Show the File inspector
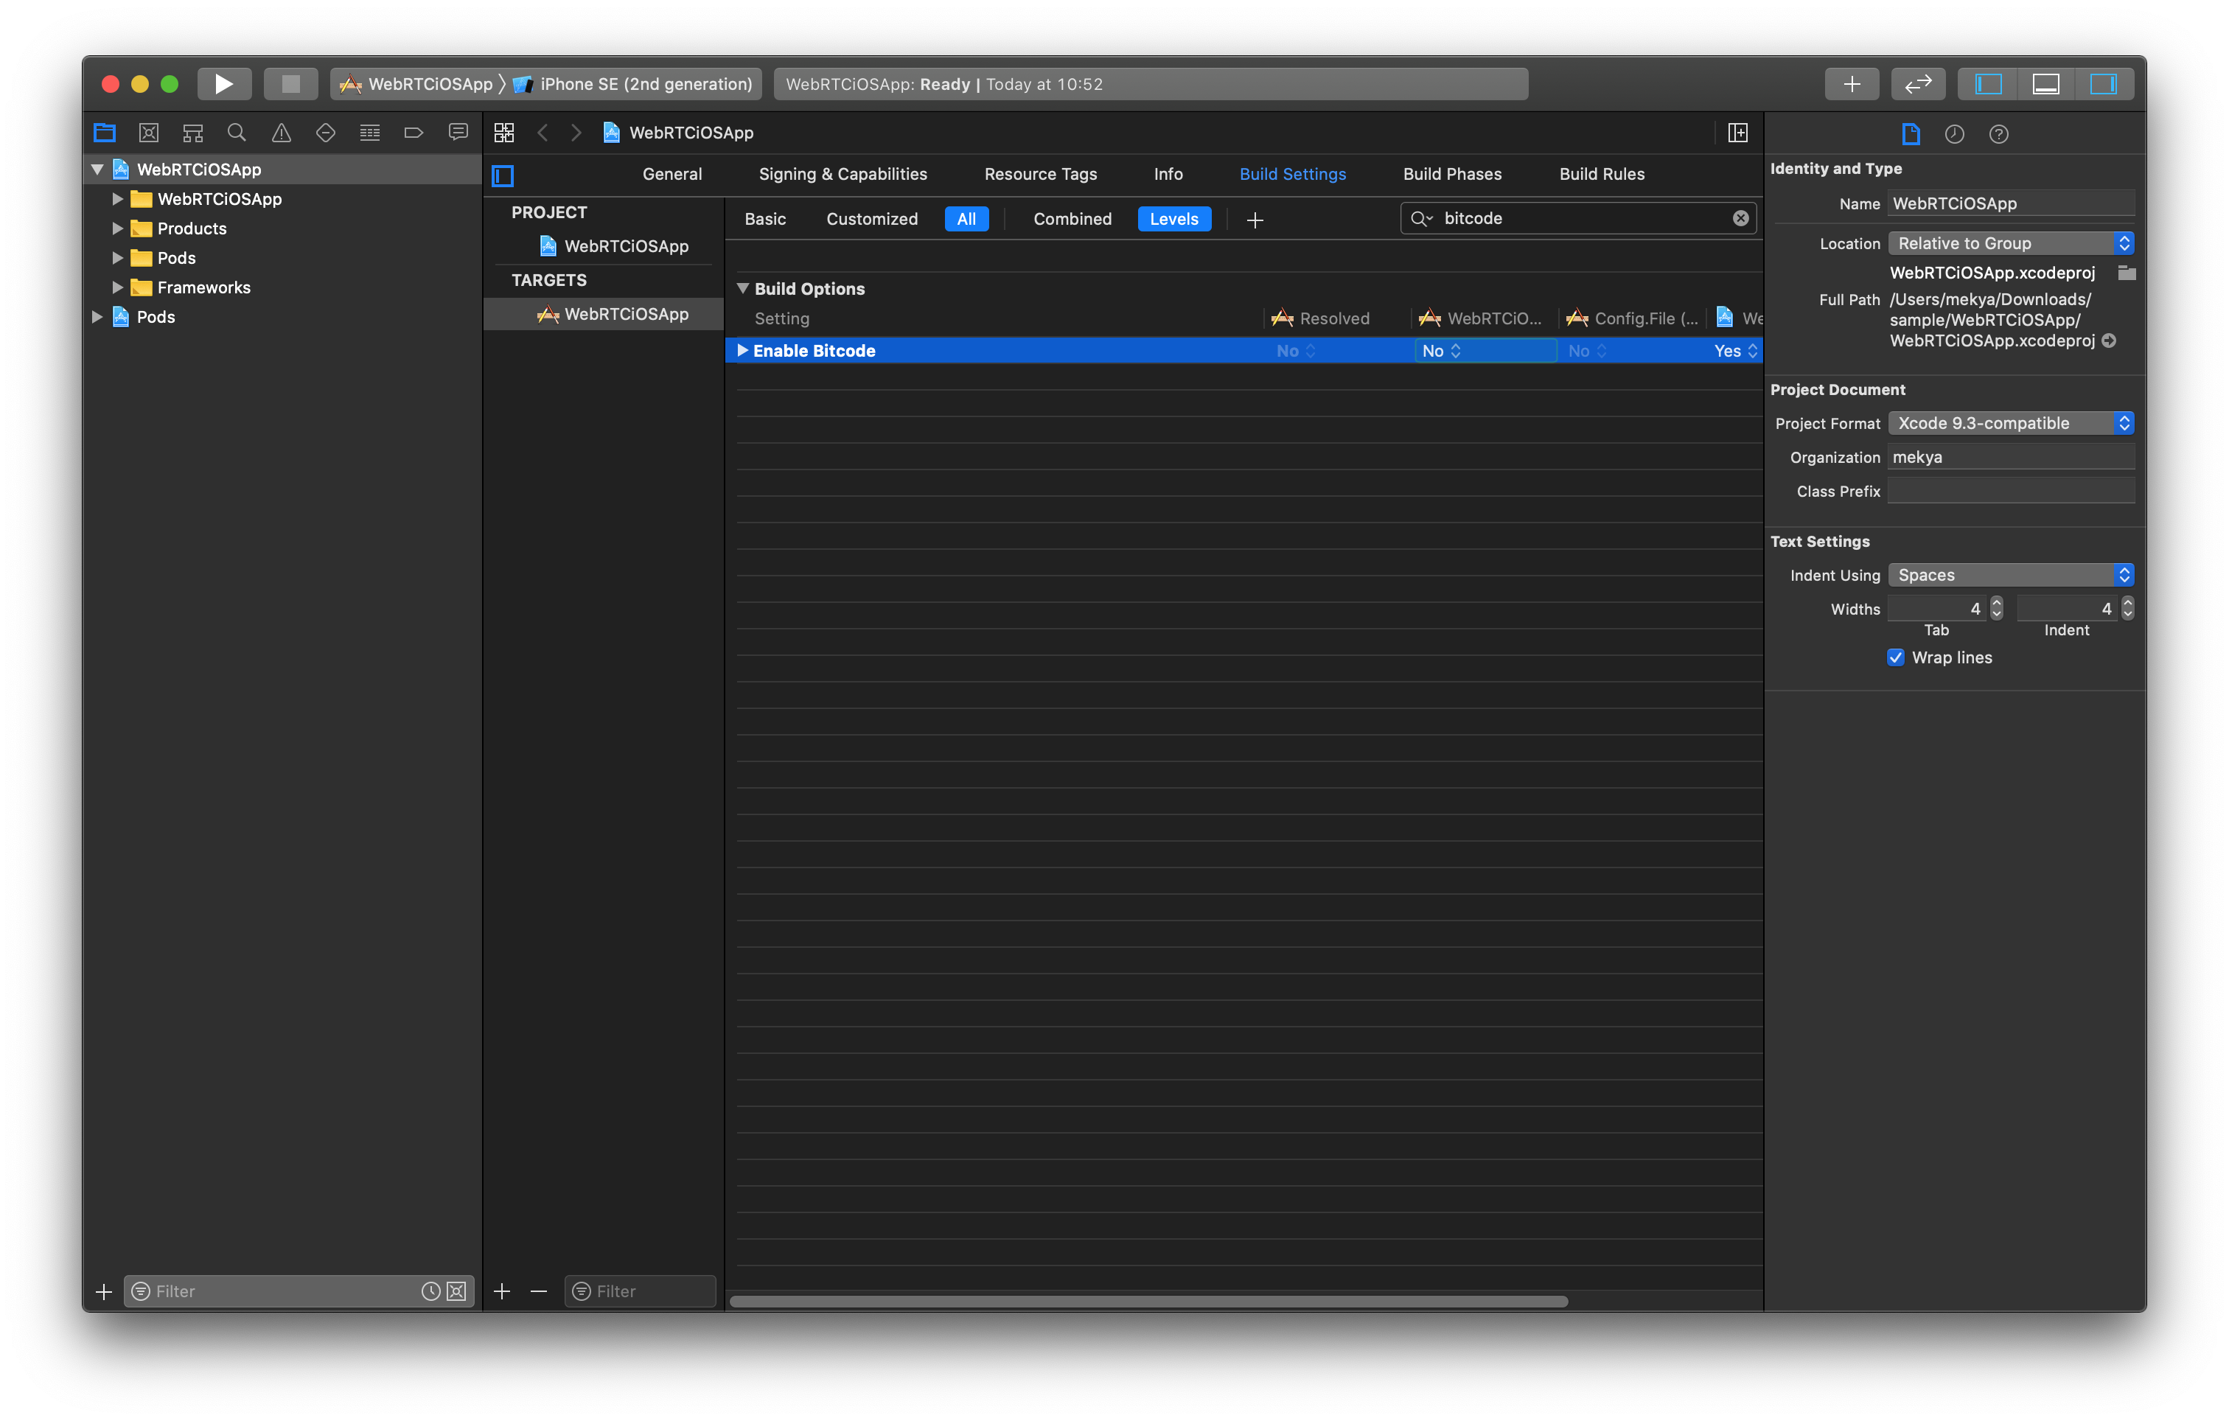This screenshot has height=1421, width=2229. click(1911, 134)
